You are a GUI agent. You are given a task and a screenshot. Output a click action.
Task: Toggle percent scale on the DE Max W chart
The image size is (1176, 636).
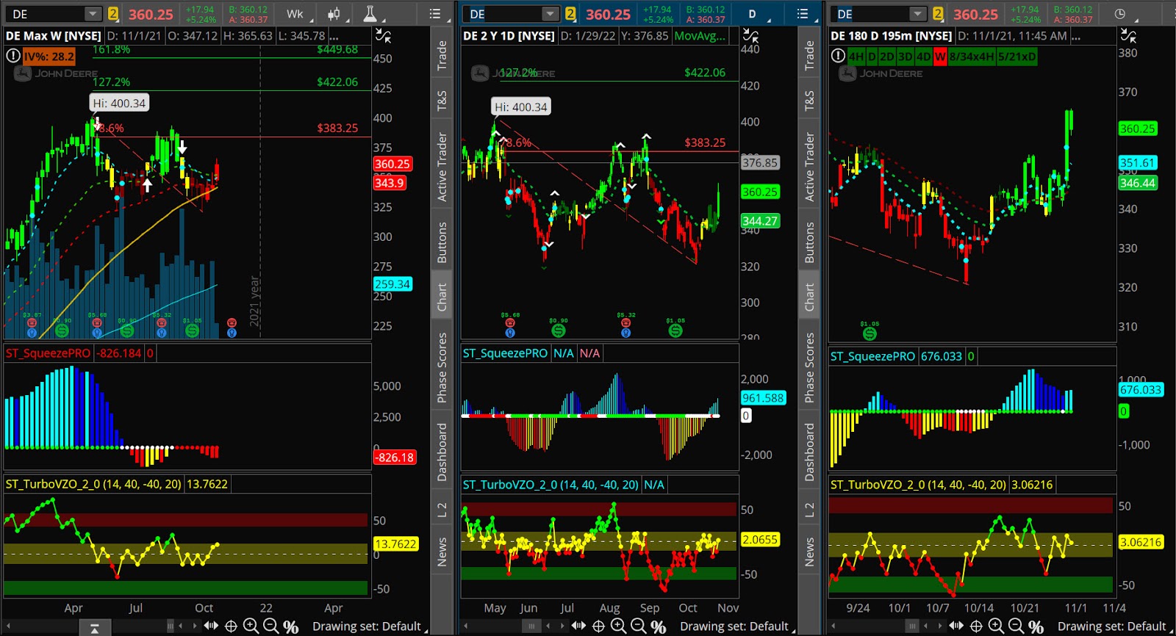[291, 626]
